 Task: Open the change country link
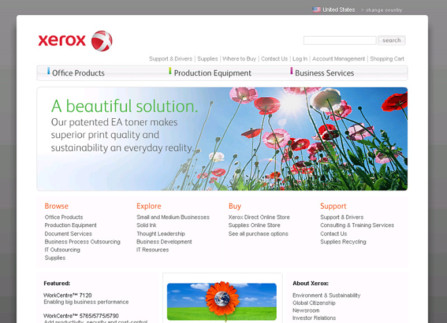tap(384, 10)
